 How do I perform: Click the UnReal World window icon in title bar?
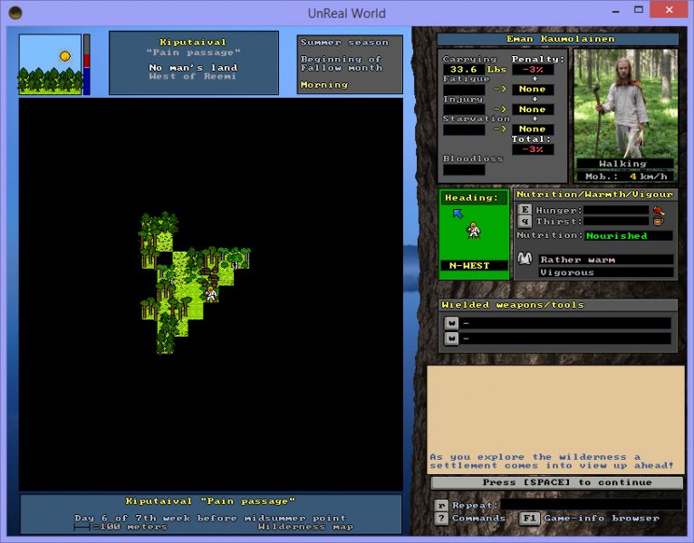(x=15, y=13)
